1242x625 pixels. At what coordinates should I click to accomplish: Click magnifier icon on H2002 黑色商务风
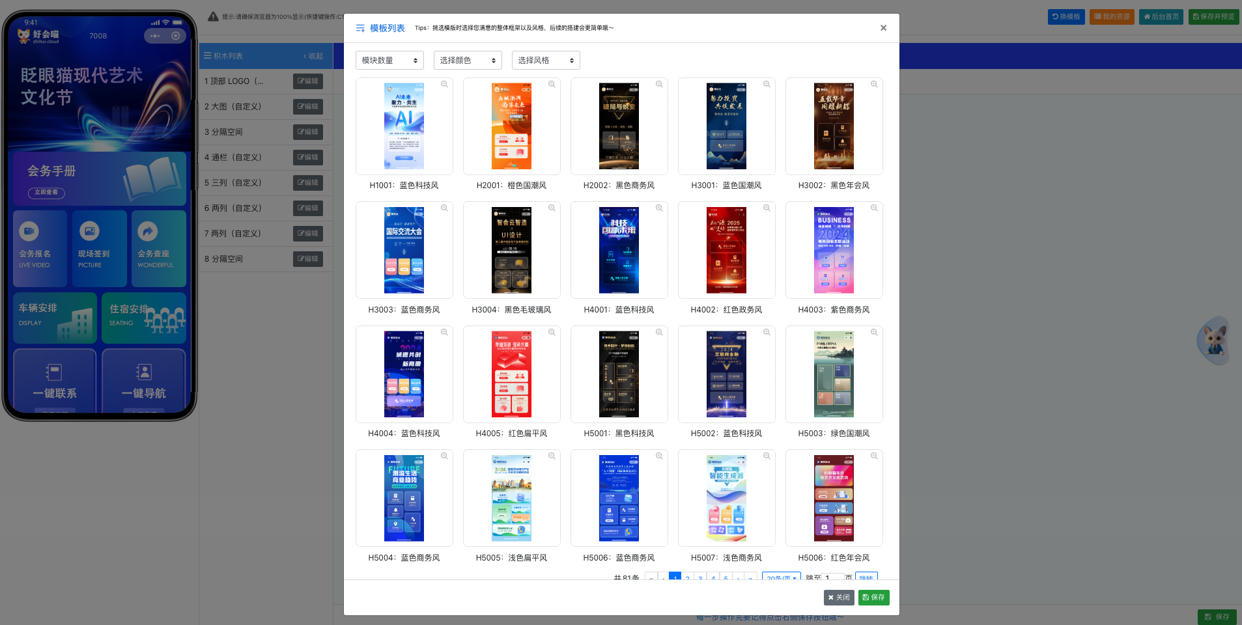pos(659,85)
